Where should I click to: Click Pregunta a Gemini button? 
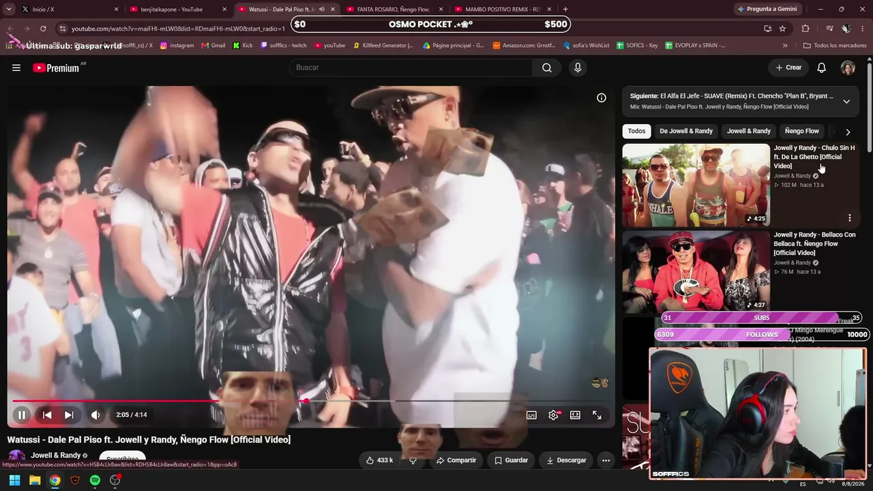[x=767, y=10]
